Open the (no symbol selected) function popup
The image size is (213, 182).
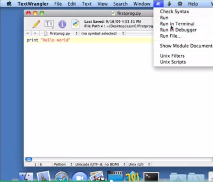point(103,33)
